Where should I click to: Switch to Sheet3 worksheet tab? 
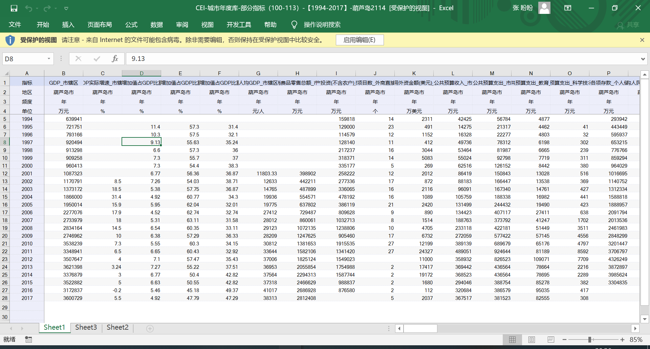(x=86, y=327)
